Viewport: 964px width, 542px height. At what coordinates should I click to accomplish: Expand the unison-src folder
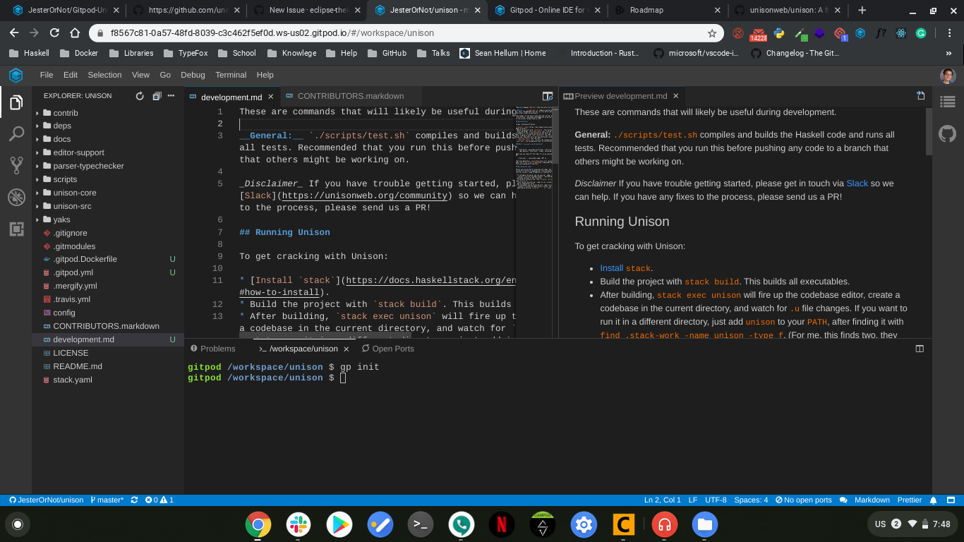pos(72,206)
